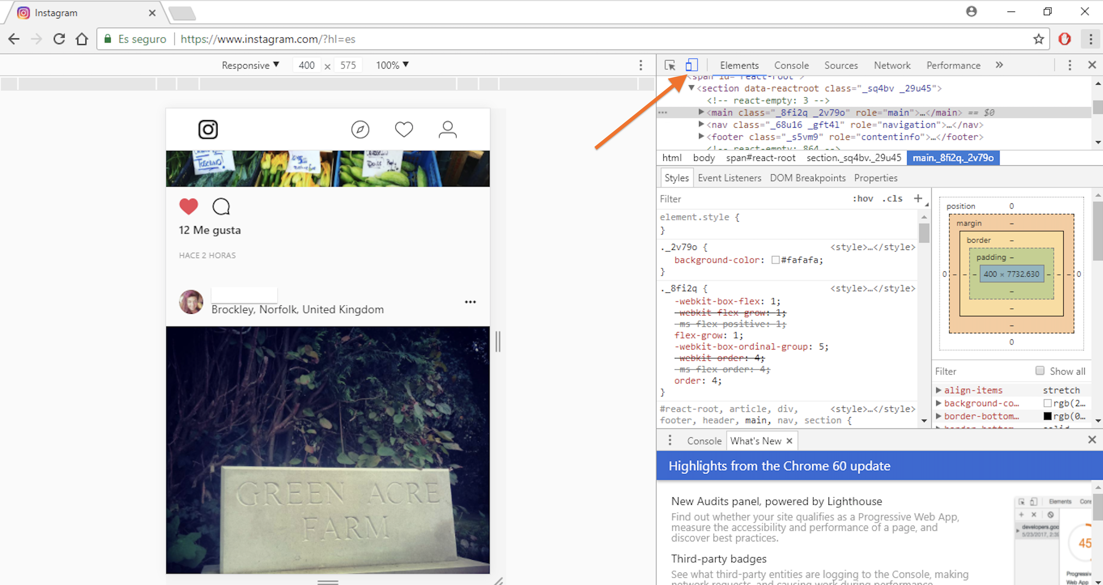The height and width of the screenshot is (585, 1103).
Task: Open the DOM Breakpoints pane
Action: pos(808,178)
